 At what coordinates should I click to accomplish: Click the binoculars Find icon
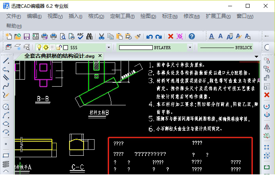point(89,36)
